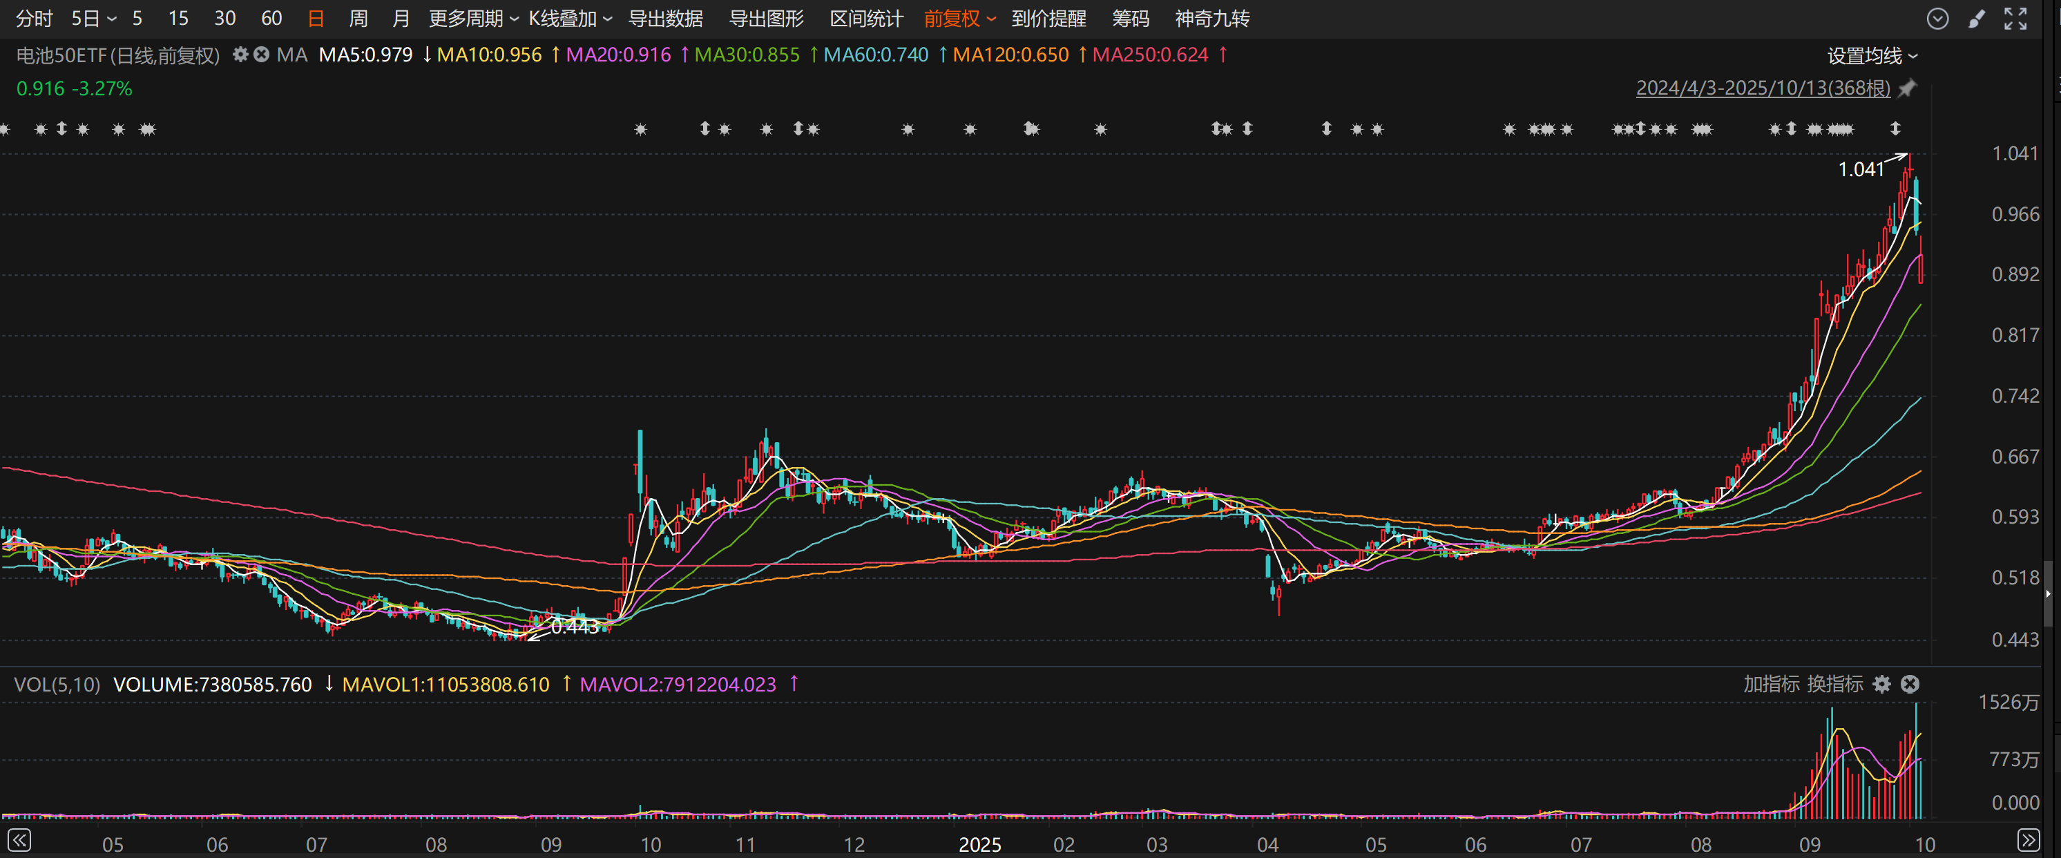
Task: Switch to 分时 intraday view
Action: pyautogui.click(x=35, y=19)
